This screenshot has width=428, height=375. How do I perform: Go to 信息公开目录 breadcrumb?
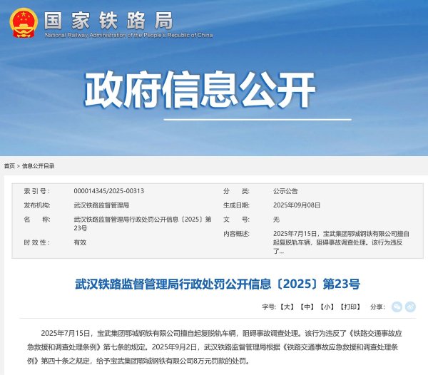[39, 166]
